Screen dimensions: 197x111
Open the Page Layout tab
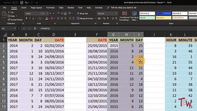point(36,8)
